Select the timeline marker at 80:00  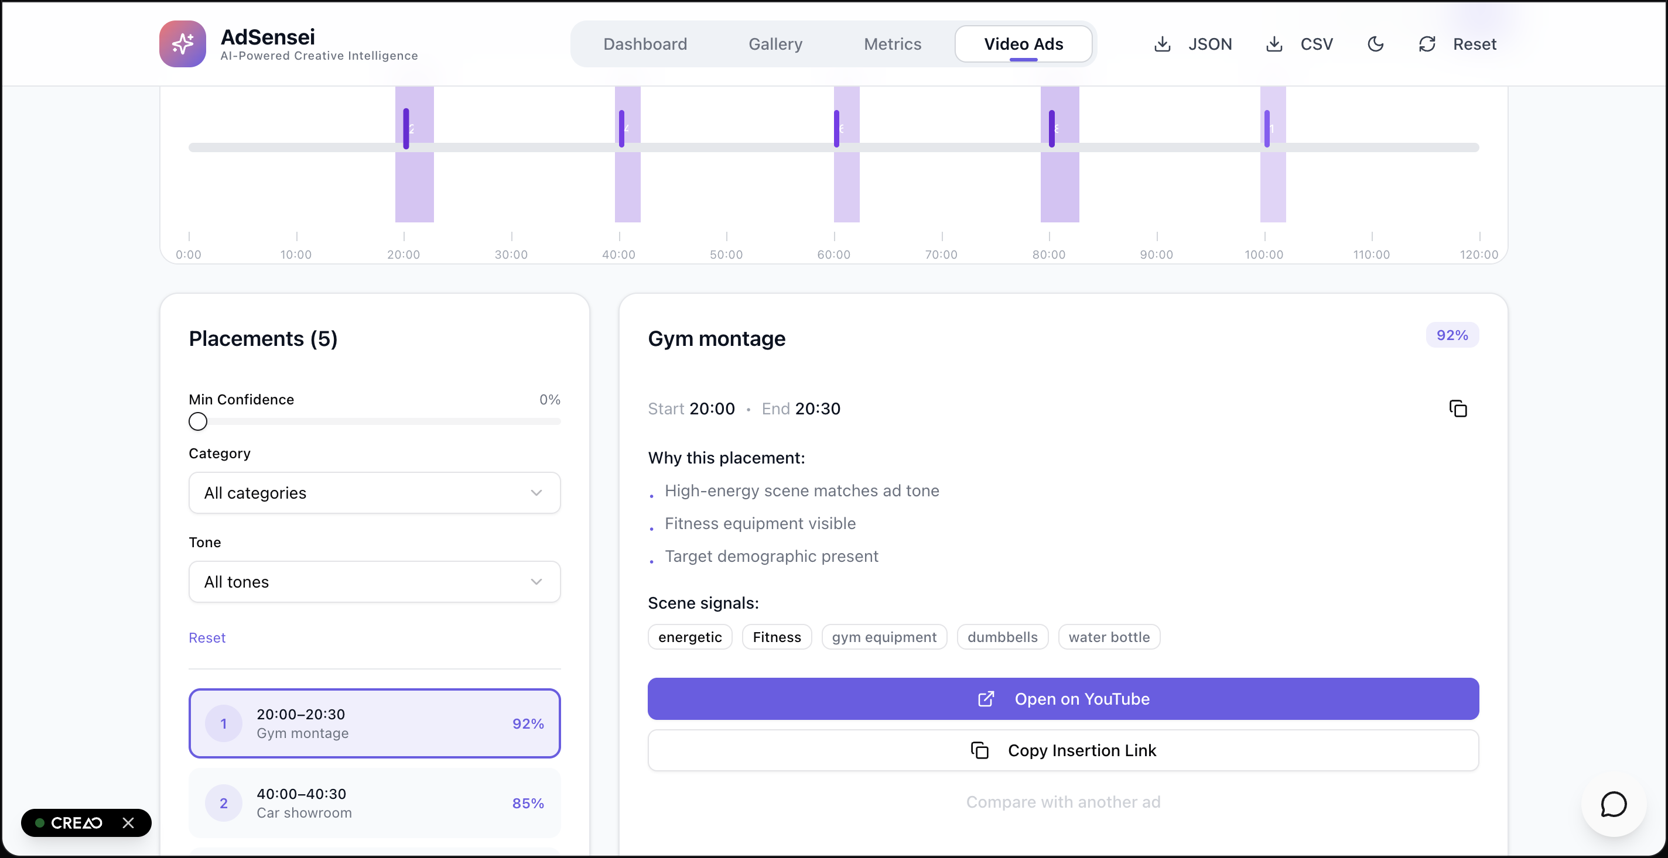[1051, 128]
